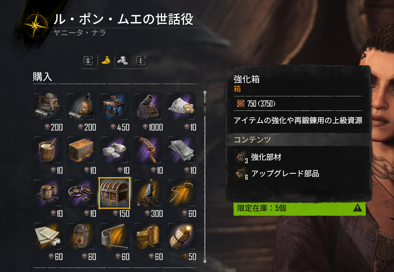
Task: Select the furnace cannon item priced 200
Action: click(x=81, y=107)
